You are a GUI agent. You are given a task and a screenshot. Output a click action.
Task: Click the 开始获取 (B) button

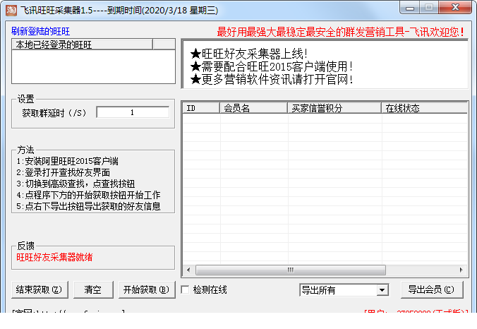(x=147, y=289)
